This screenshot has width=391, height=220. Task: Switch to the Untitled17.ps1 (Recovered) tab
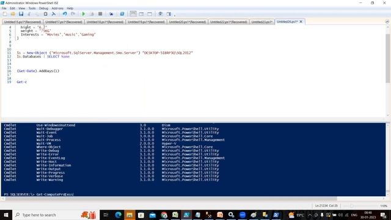click(64, 22)
